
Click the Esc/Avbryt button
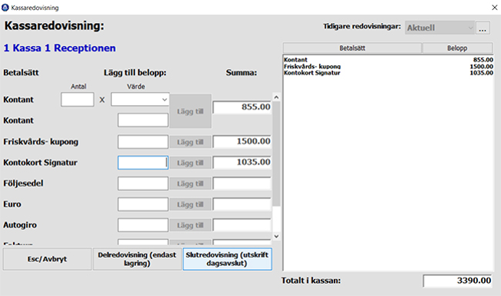tap(48, 259)
